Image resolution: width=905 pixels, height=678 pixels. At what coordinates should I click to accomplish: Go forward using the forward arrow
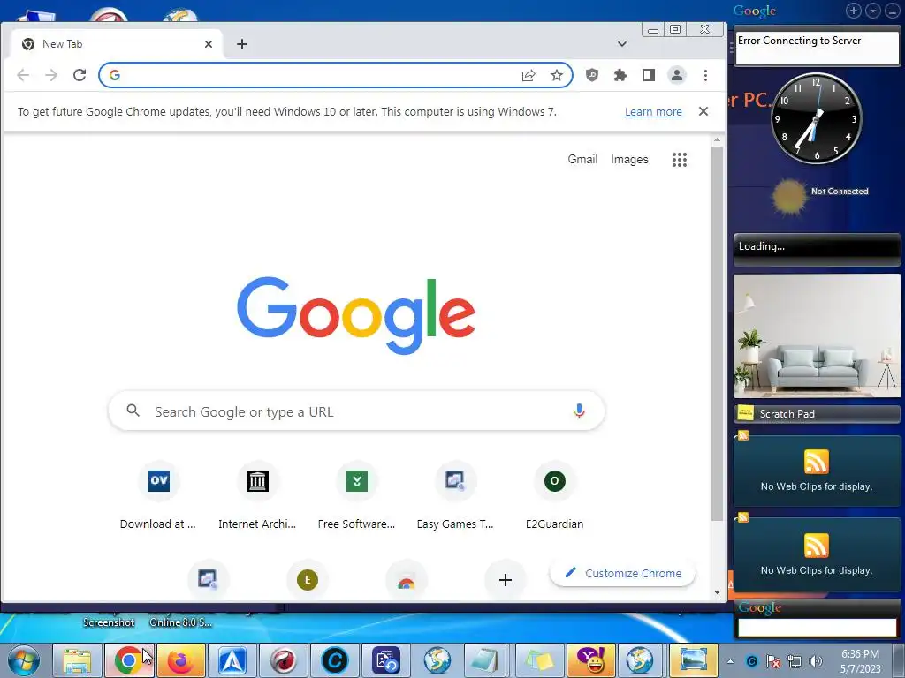click(x=51, y=75)
